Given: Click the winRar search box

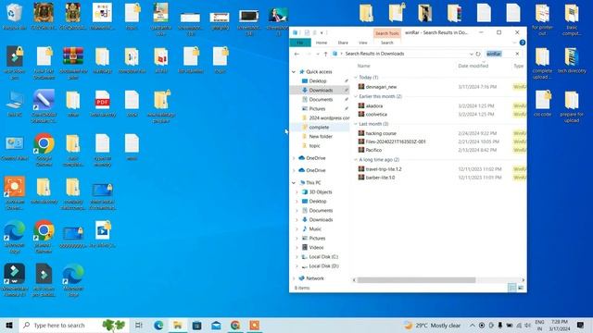Looking at the screenshot, I should [499, 54].
